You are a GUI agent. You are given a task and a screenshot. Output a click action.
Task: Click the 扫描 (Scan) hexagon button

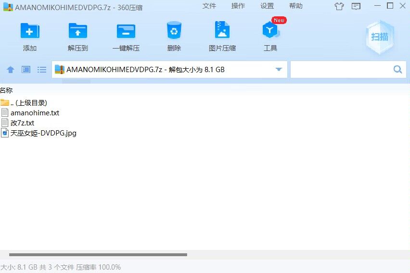point(380,37)
